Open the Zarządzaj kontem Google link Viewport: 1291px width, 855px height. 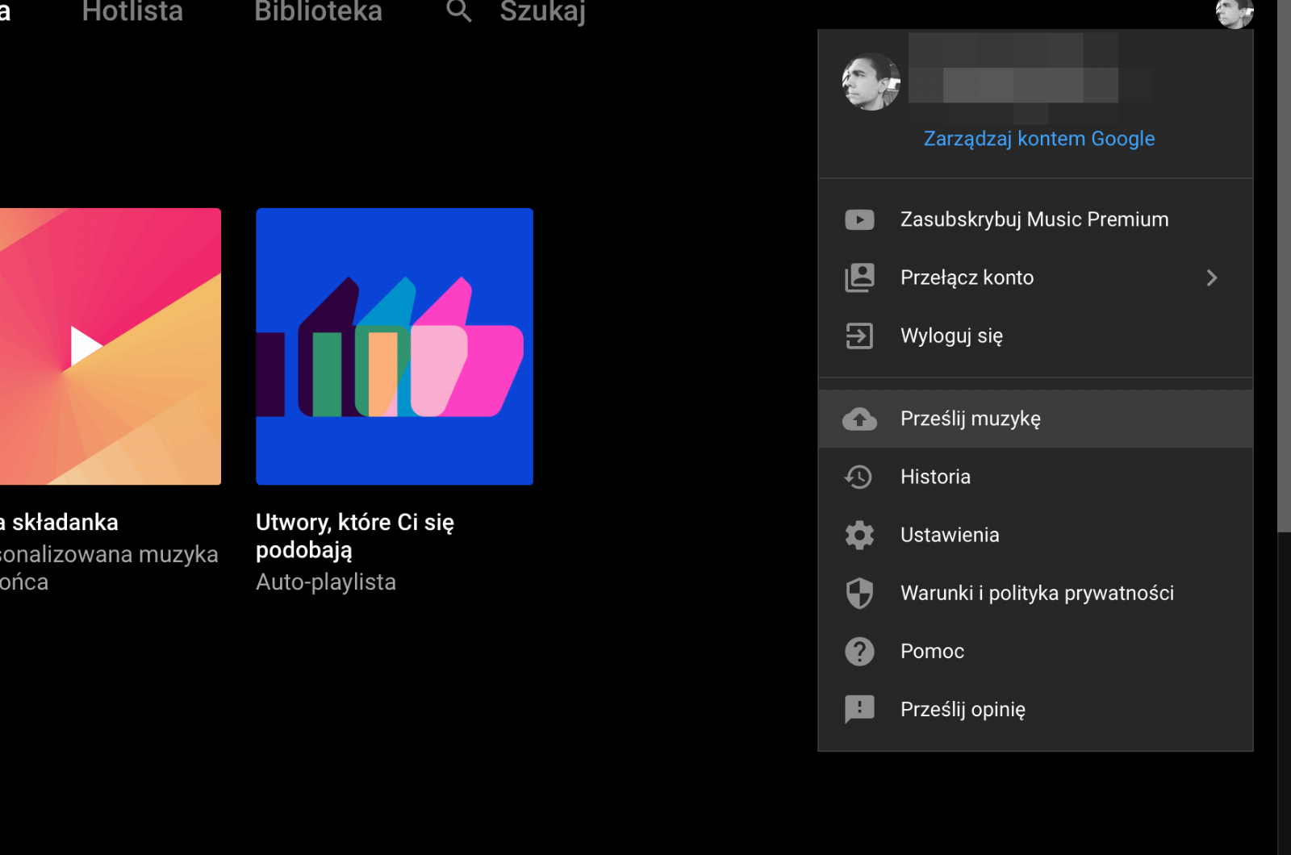[x=1039, y=139]
